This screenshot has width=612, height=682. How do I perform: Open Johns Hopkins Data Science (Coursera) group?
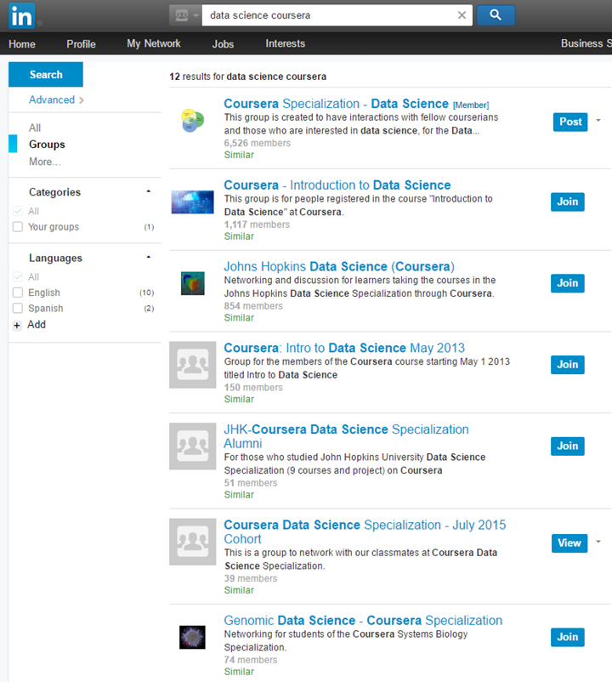339,266
